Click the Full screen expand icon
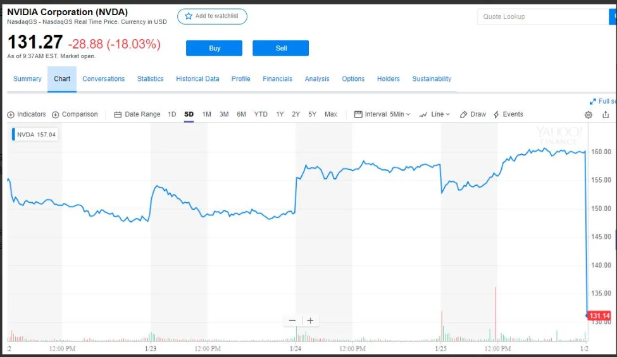The image size is (617, 357). click(x=592, y=102)
